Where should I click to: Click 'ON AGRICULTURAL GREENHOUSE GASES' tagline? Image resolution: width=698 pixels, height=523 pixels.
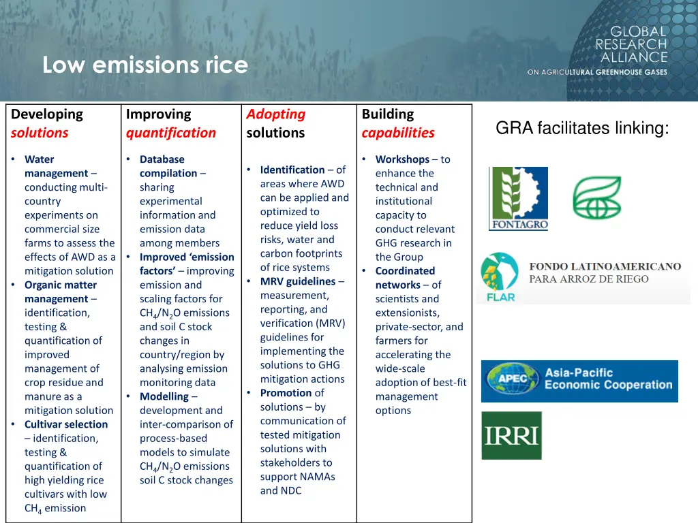597,72
